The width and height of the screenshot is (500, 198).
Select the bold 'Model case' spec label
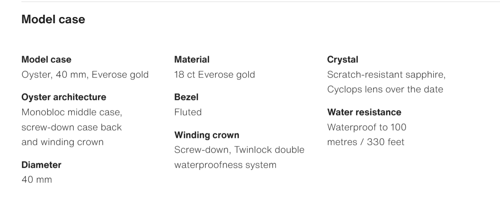(46, 60)
